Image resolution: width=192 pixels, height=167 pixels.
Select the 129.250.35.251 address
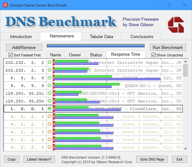25,93
